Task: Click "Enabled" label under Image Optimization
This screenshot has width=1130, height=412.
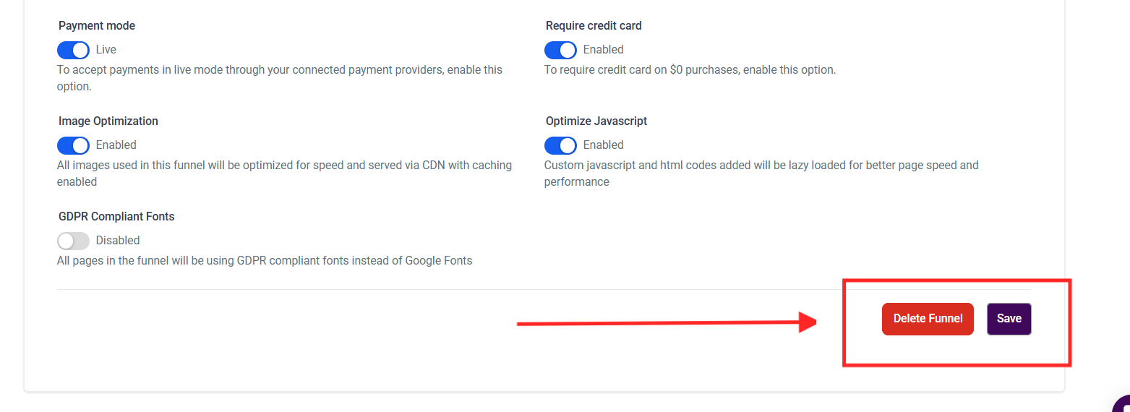Action: click(116, 145)
